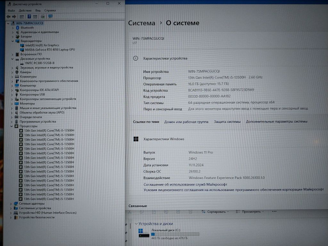The width and height of the screenshot is (328, 246).
Task: Collapse the Процессоры tree node
Action: pyautogui.click(x=12, y=126)
